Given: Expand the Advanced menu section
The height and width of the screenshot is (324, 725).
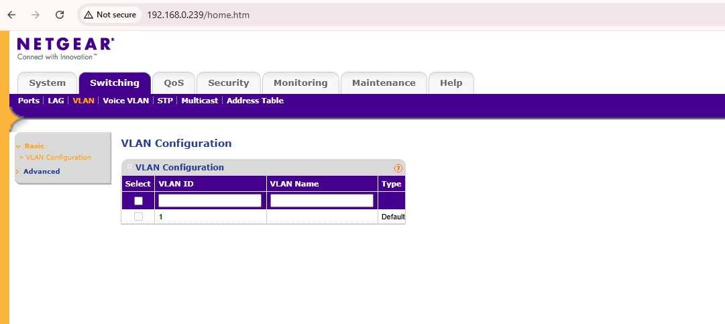Looking at the screenshot, I should 41,171.
